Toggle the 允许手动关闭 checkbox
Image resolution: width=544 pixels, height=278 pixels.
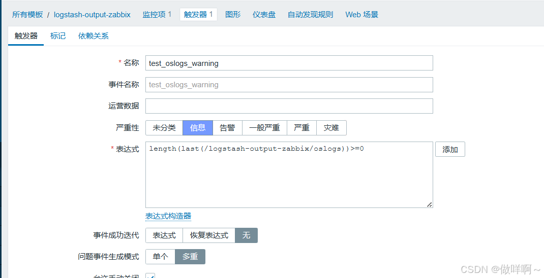[x=150, y=276]
